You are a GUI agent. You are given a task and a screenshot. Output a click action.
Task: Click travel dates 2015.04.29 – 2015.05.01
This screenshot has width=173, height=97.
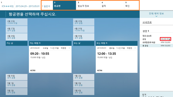point(27,6)
